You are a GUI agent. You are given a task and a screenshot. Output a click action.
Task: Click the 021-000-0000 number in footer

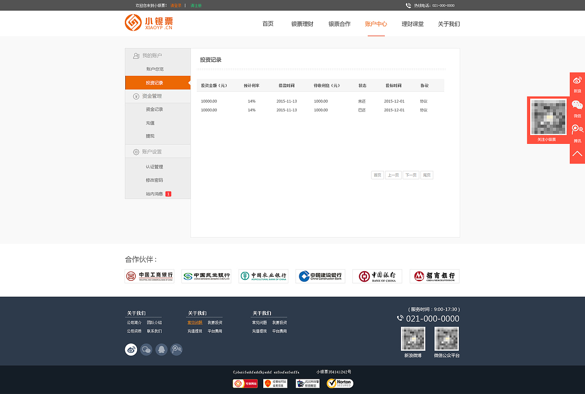432,319
